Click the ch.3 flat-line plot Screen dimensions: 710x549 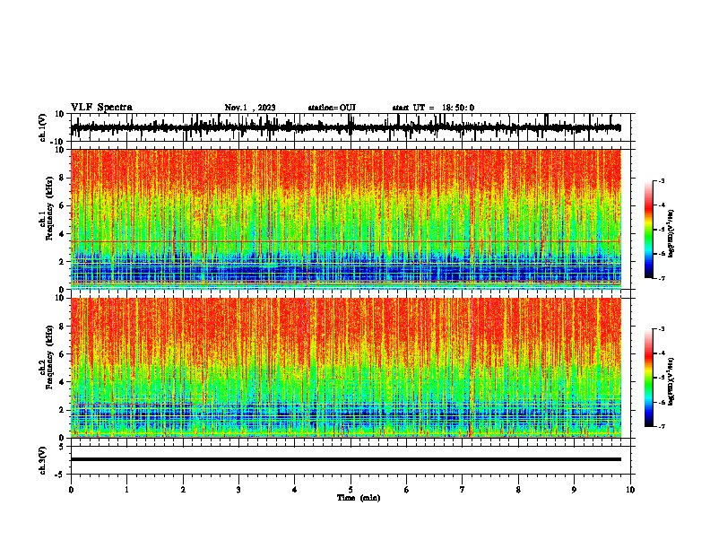(346, 460)
